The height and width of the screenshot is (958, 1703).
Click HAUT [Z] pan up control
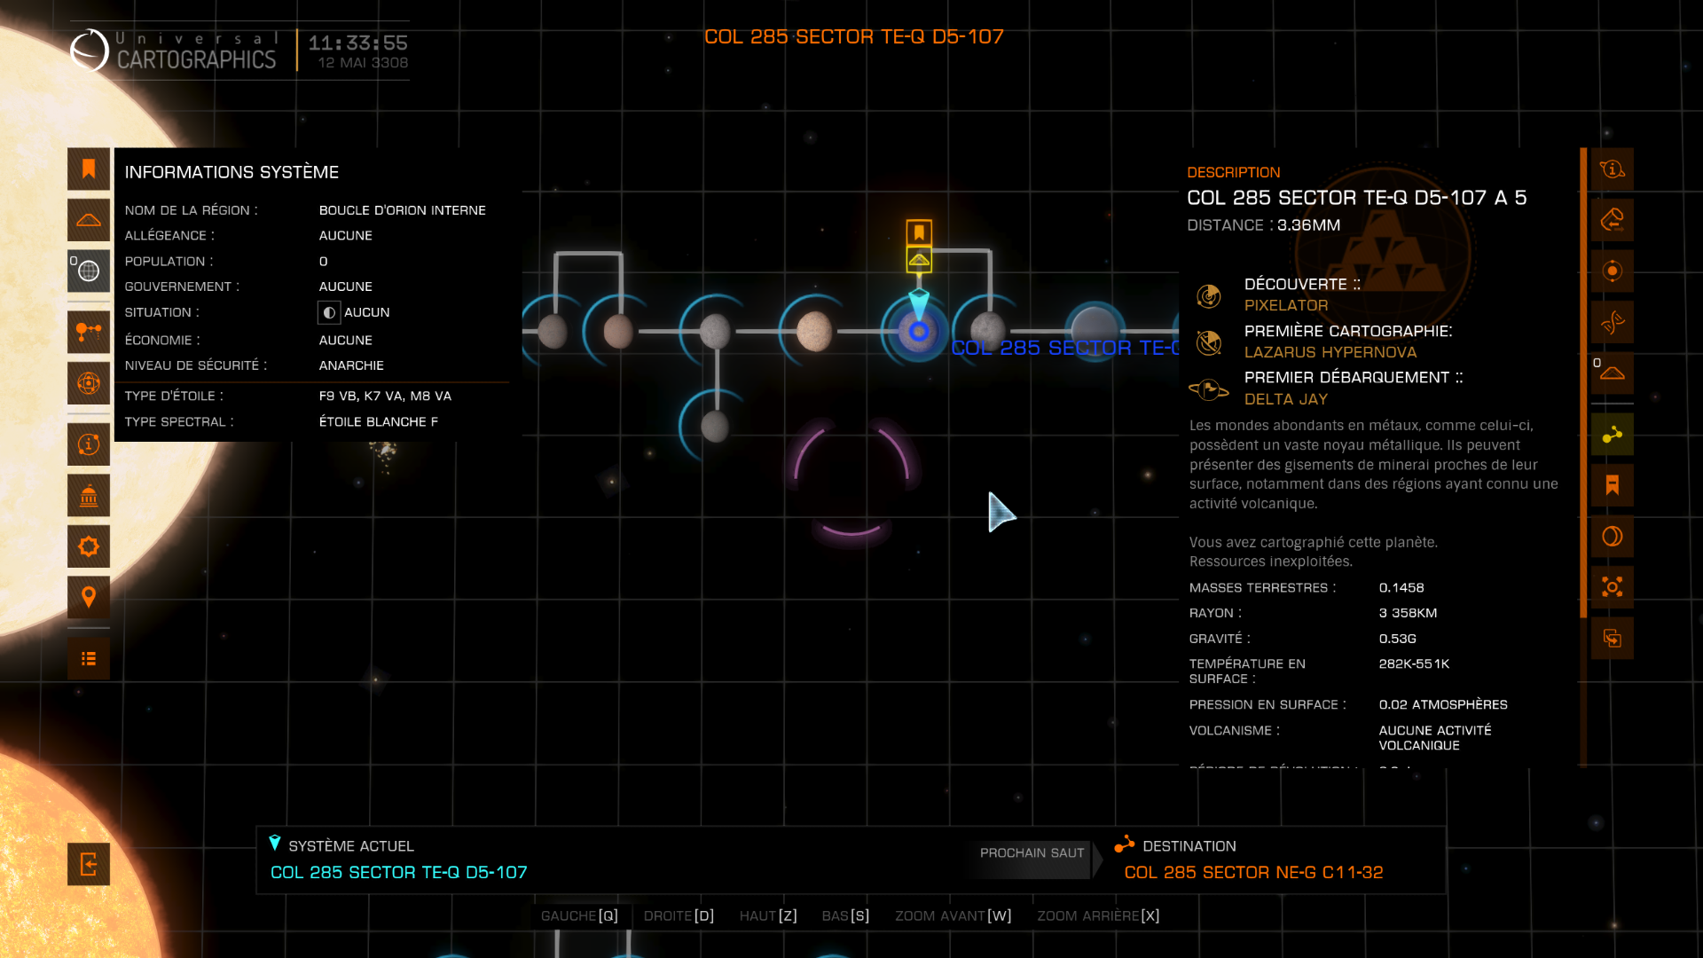(768, 915)
